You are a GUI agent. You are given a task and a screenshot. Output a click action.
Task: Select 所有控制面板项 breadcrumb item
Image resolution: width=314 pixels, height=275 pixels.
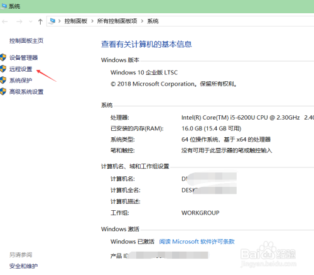[117, 21]
